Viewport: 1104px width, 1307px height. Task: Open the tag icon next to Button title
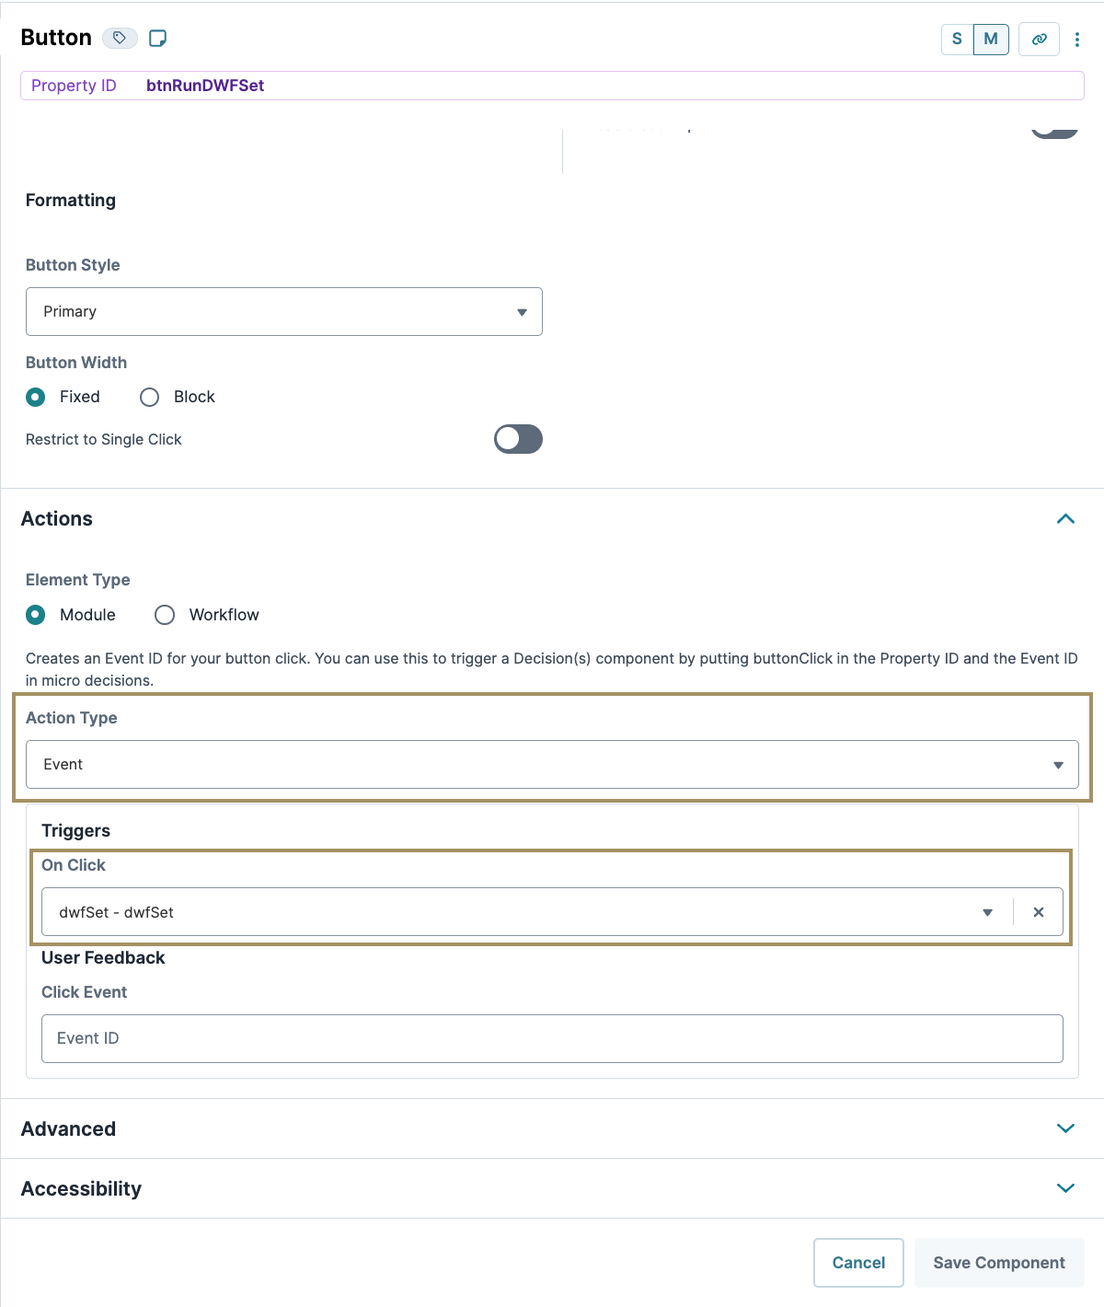point(119,39)
